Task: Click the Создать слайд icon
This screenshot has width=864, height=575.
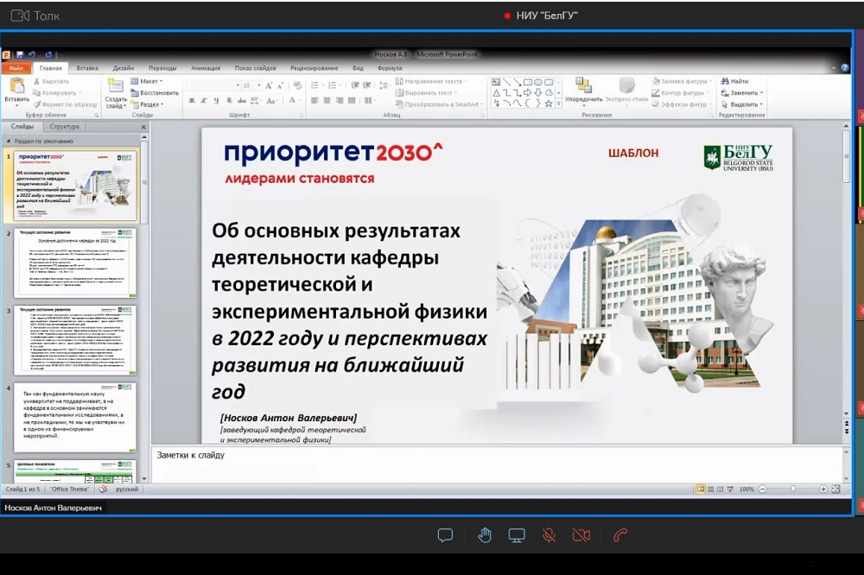Action: (x=116, y=88)
